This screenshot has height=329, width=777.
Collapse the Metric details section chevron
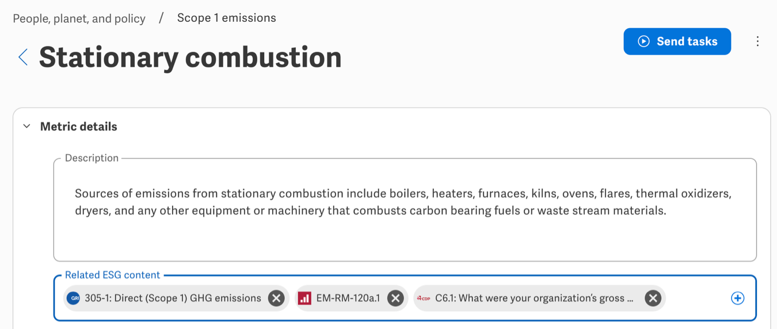pos(26,127)
